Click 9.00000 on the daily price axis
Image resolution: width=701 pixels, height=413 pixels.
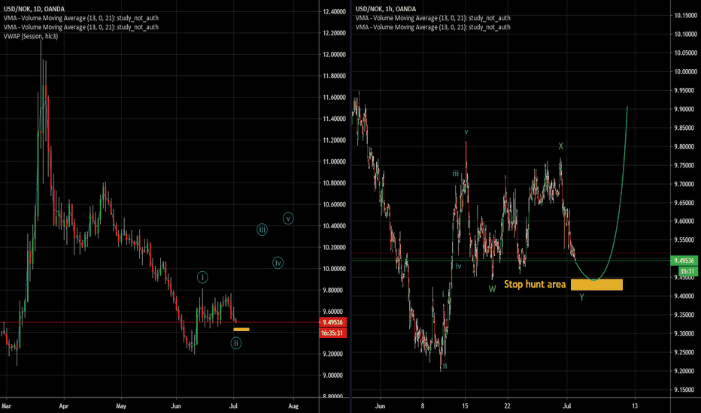click(x=335, y=375)
